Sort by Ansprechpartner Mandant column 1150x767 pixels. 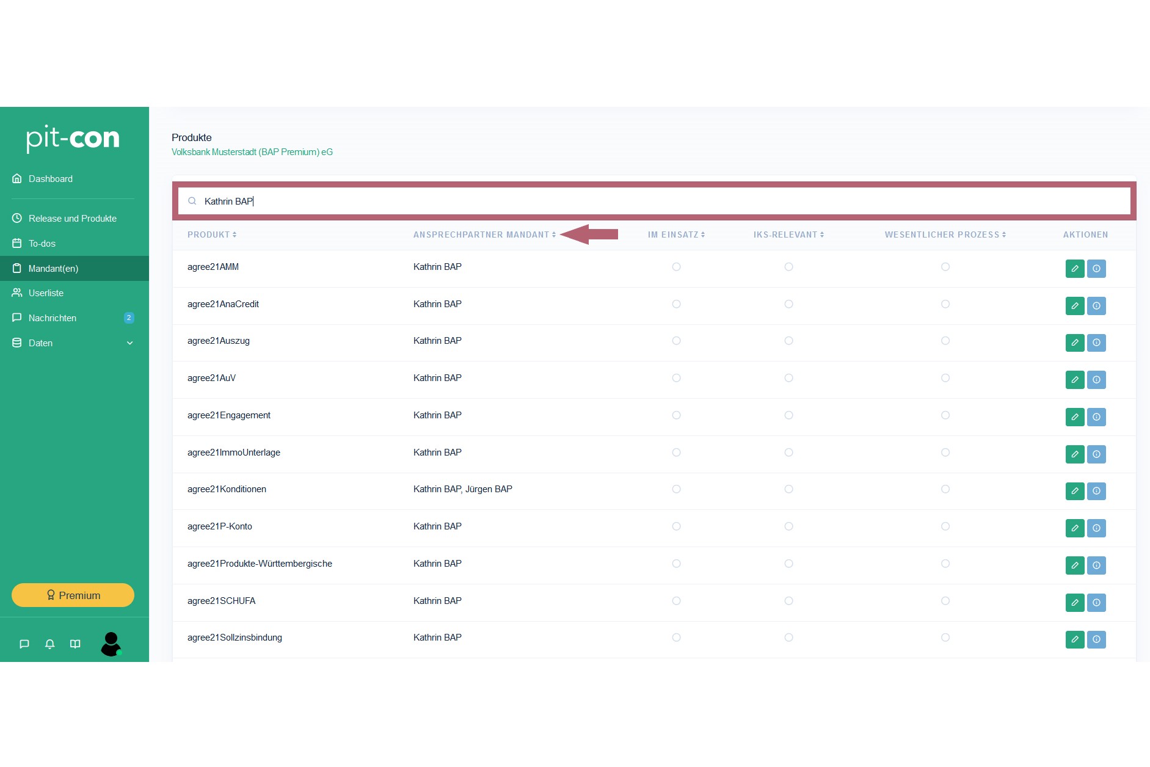point(484,234)
